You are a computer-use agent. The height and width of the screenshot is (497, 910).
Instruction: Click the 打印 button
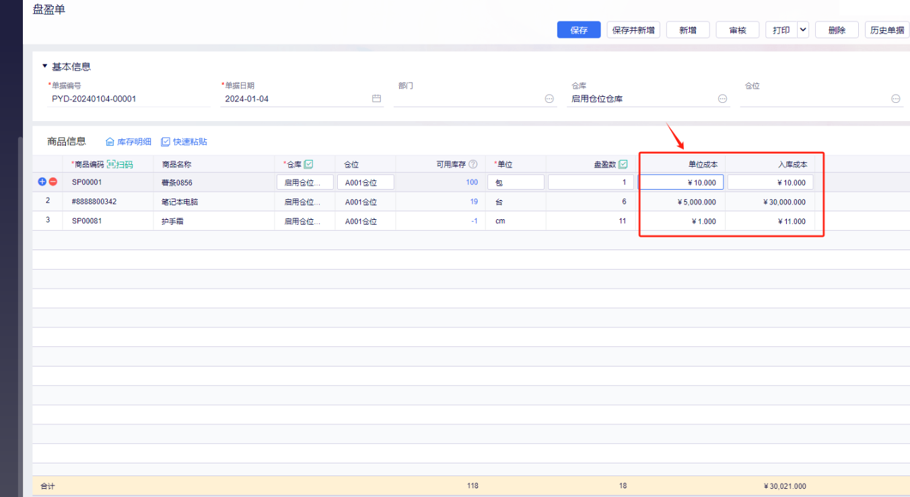point(781,30)
